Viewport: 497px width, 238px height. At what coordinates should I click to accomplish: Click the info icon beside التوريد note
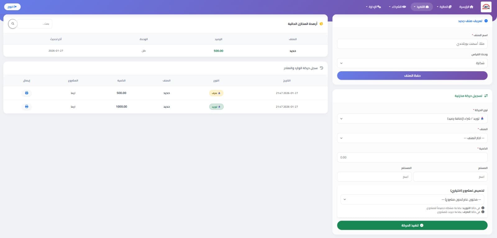[x=483, y=208]
